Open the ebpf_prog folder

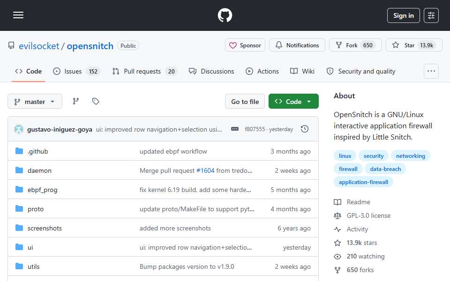[x=43, y=190]
